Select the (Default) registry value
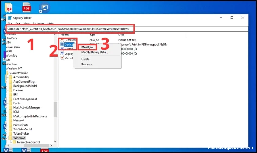The height and width of the screenshot is (153, 257). coord(70,40)
